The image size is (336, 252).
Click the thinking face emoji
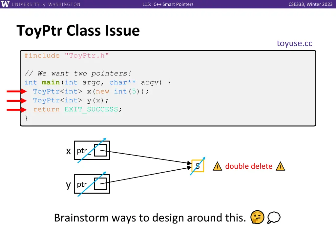click(257, 217)
